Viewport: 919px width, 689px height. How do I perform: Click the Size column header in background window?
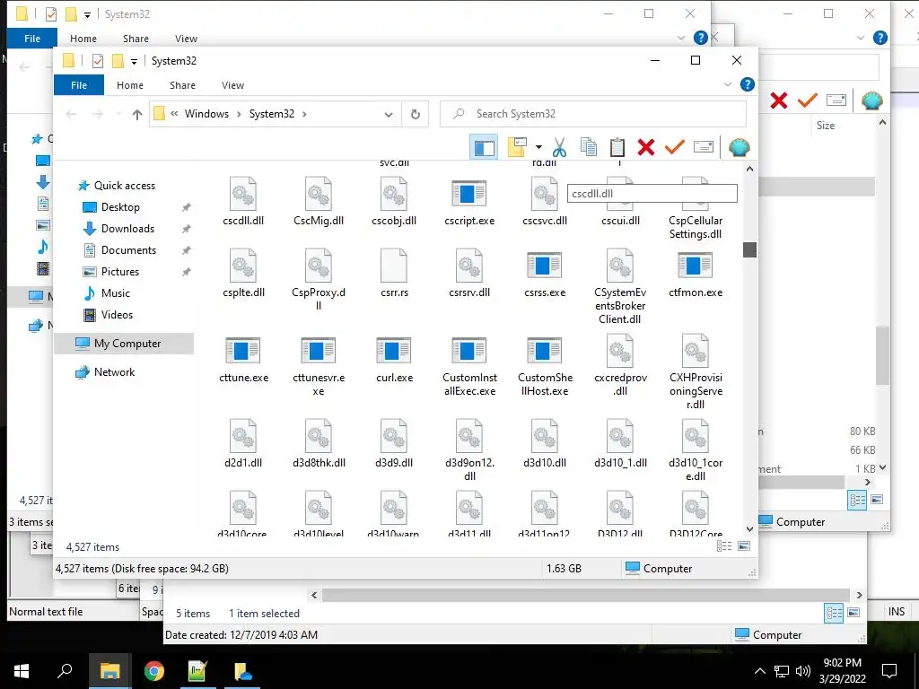pyautogui.click(x=826, y=126)
